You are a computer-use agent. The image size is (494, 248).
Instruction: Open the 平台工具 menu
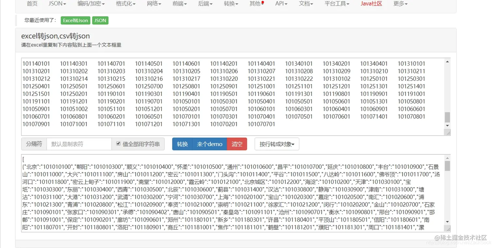pos(337,4)
